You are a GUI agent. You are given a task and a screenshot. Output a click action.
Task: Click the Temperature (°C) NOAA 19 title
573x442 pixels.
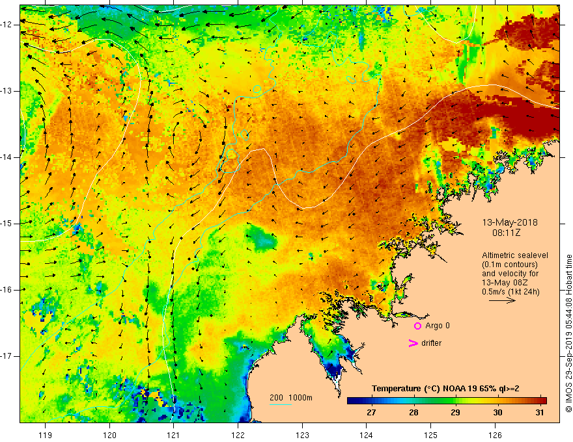click(445, 389)
